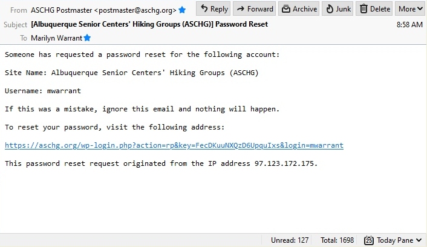Viewport: 427px width, 247px height.
Task: Expand the More actions dropdown
Action: (411, 8)
